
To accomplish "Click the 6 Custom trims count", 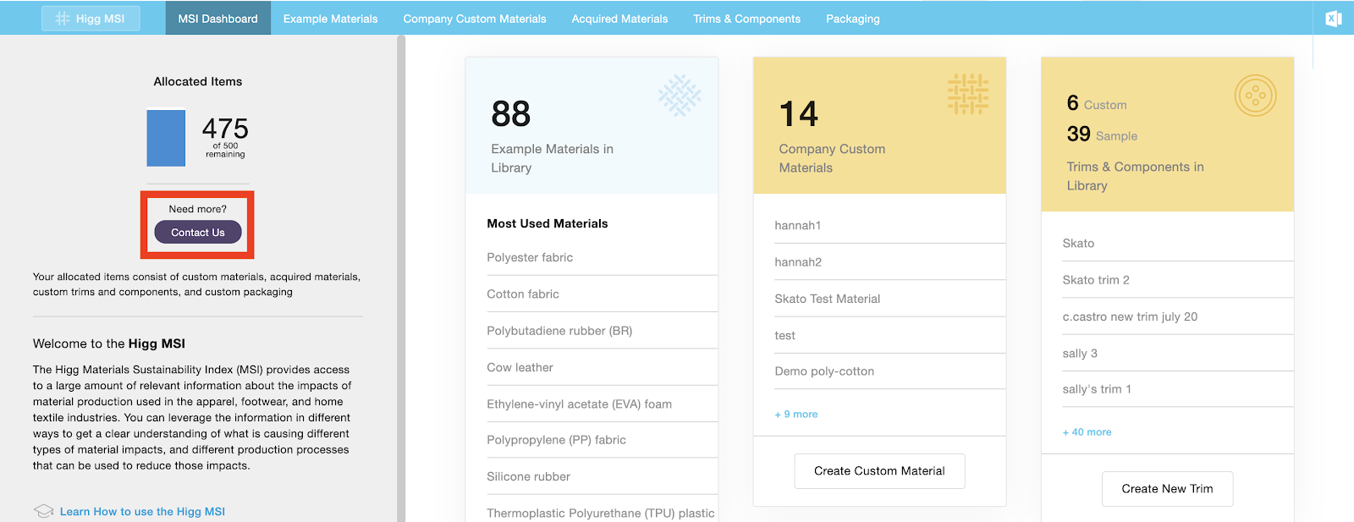I will (1097, 103).
